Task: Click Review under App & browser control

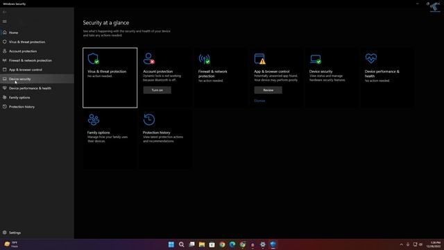Action: pos(268,90)
